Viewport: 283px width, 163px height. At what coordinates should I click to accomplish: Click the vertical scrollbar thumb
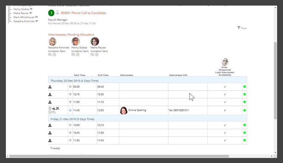click(x=275, y=80)
